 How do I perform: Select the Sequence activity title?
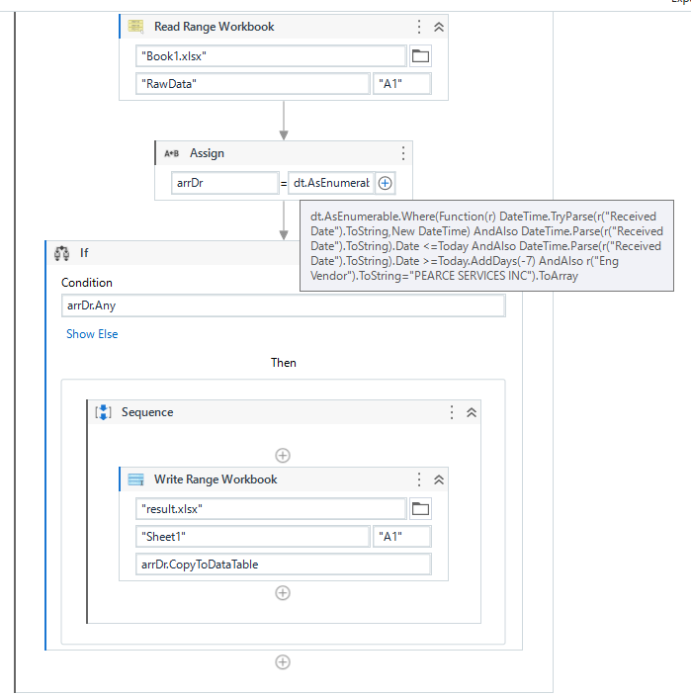(x=147, y=412)
